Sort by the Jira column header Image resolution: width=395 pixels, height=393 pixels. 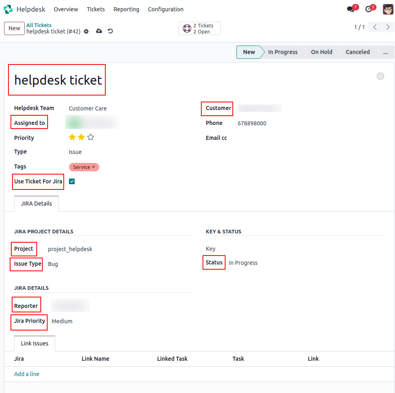tap(19, 359)
